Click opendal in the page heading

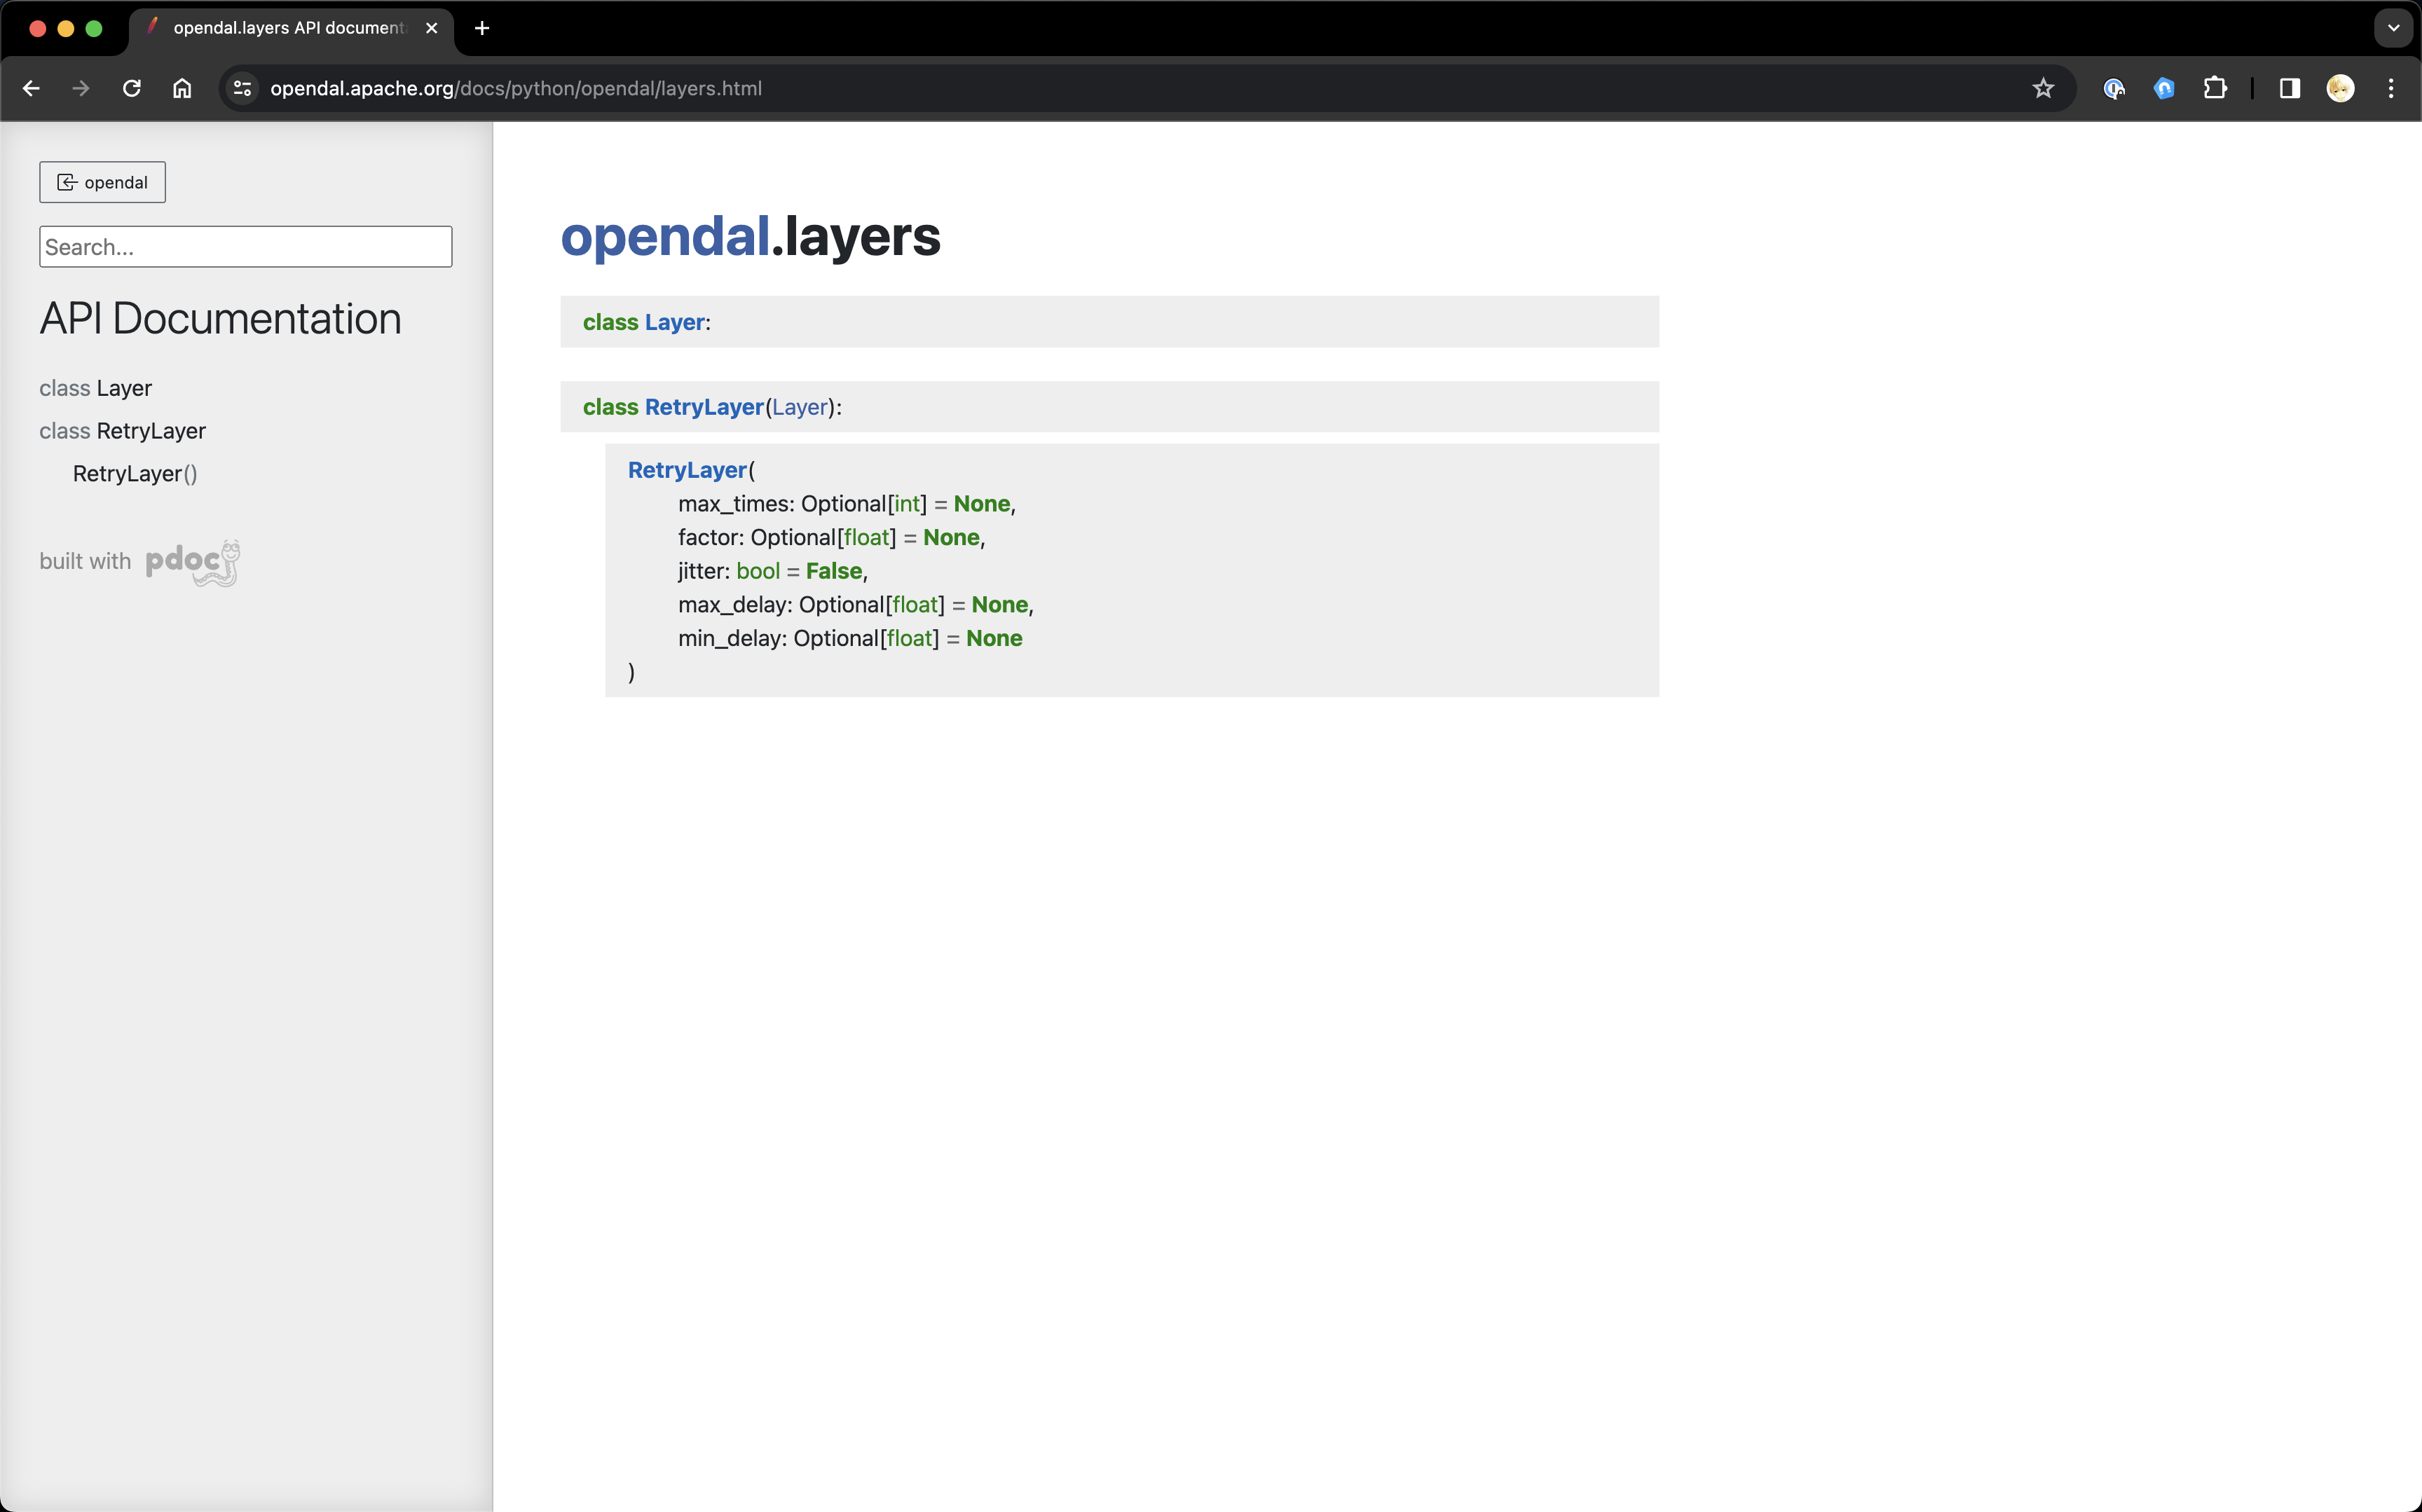pyautogui.click(x=665, y=237)
